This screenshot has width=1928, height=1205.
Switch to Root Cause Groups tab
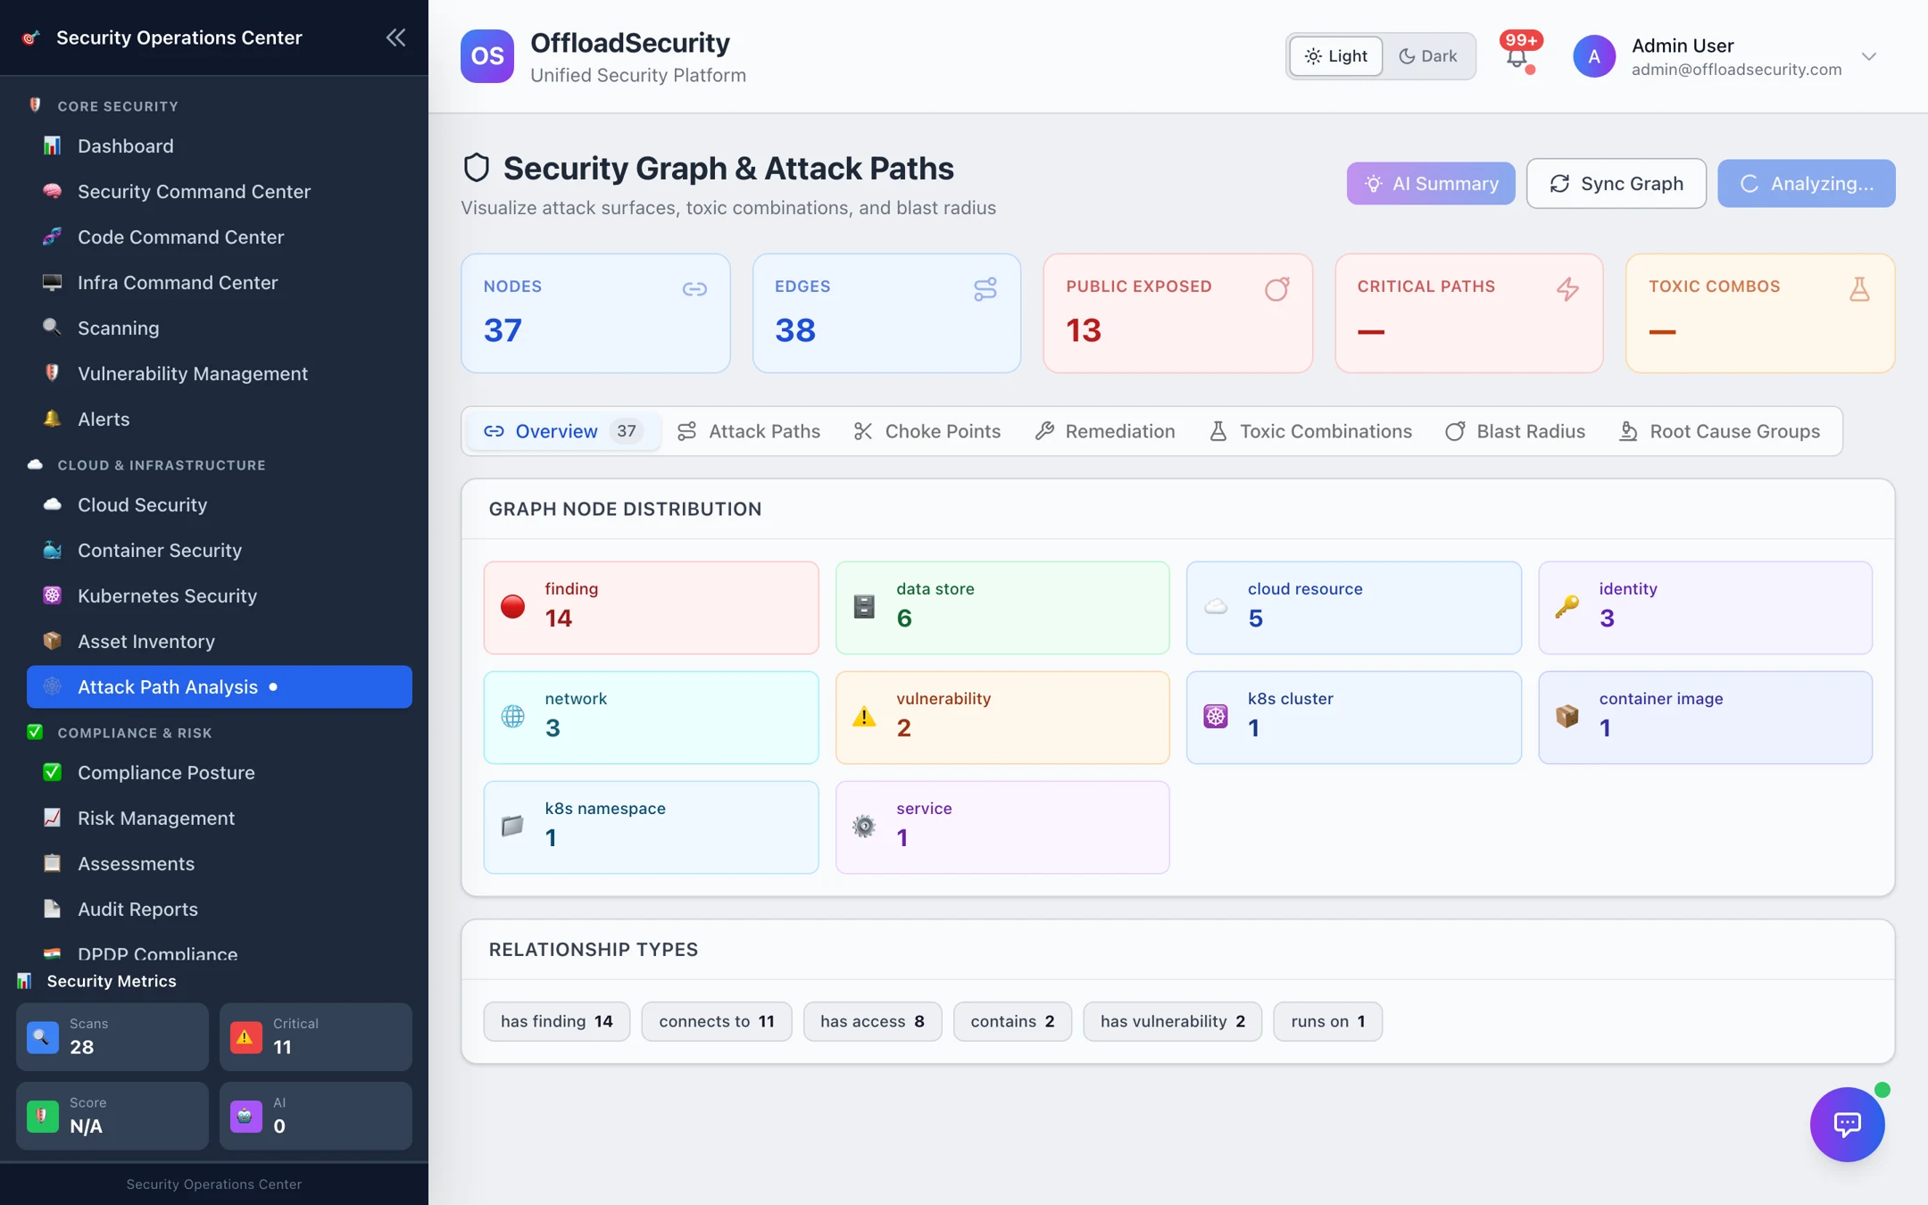[1719, 431]
